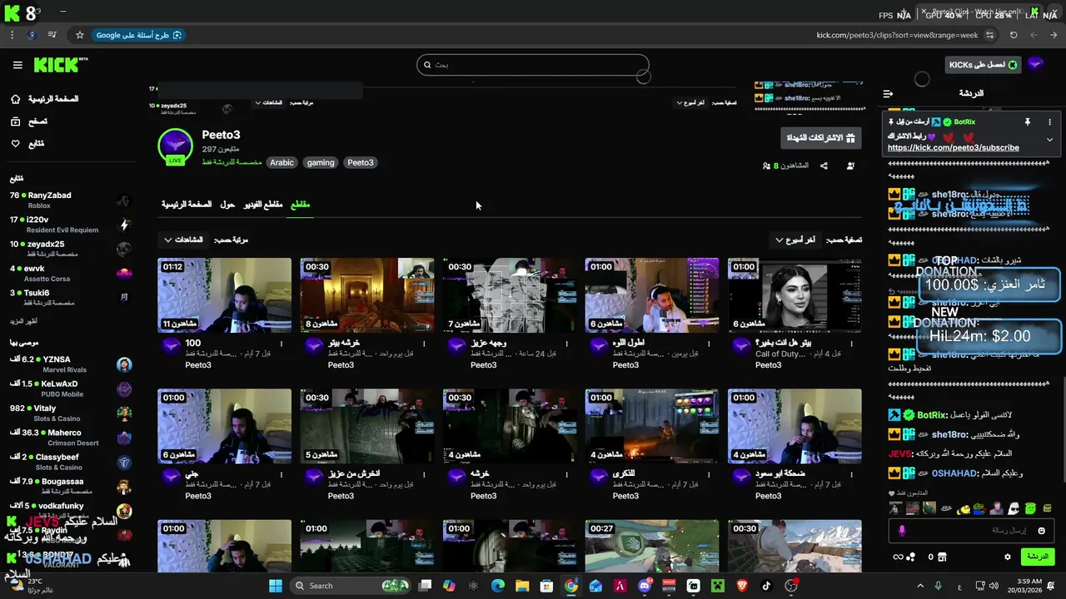Open options for the 'جني' clip
Image resolution: width=1066 pixels, height=599 pixels.
[281, 474]
